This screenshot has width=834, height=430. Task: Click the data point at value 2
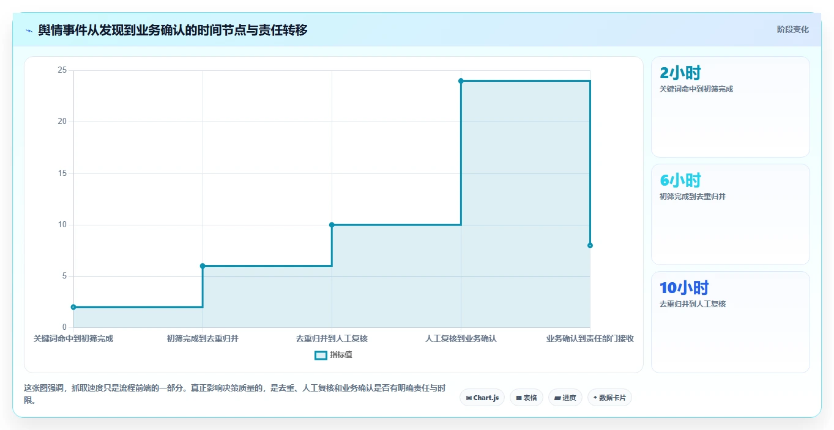point(73,307)
